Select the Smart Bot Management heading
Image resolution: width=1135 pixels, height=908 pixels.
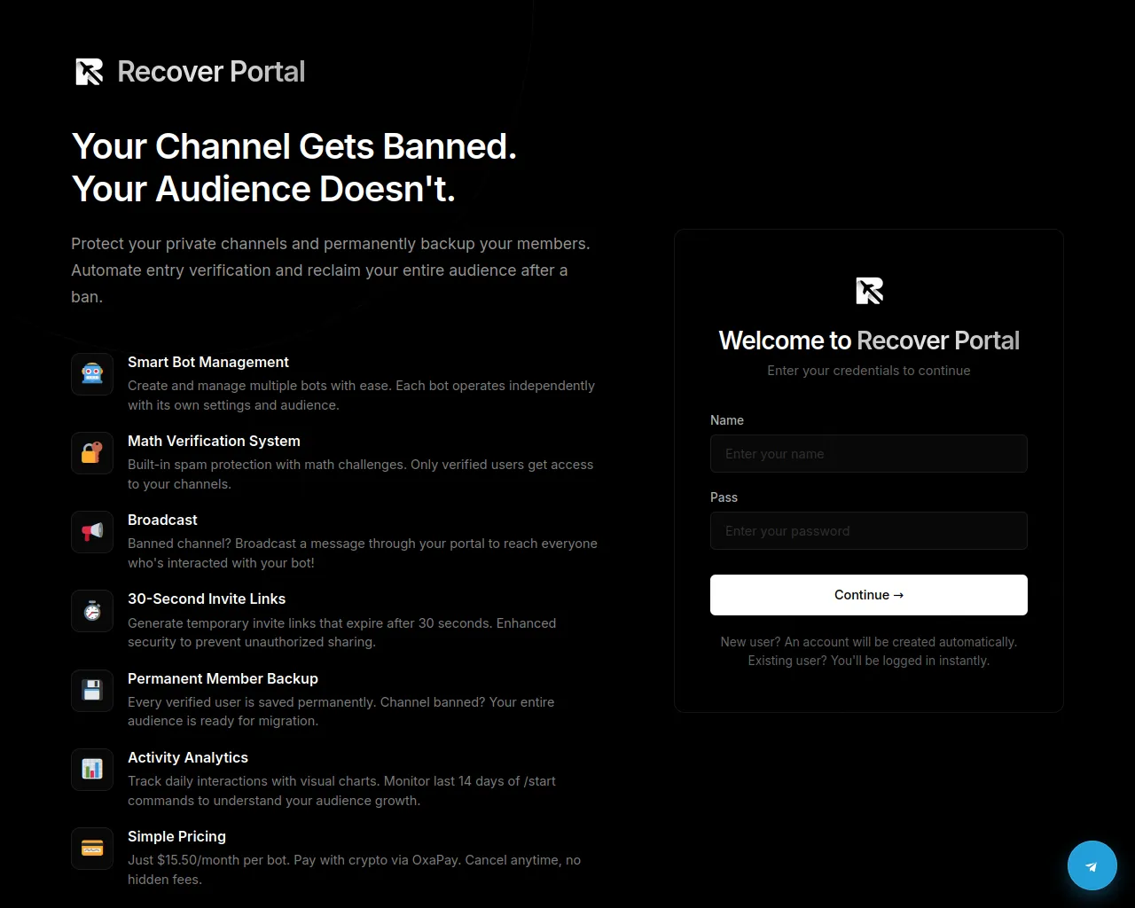pos(208,362)
